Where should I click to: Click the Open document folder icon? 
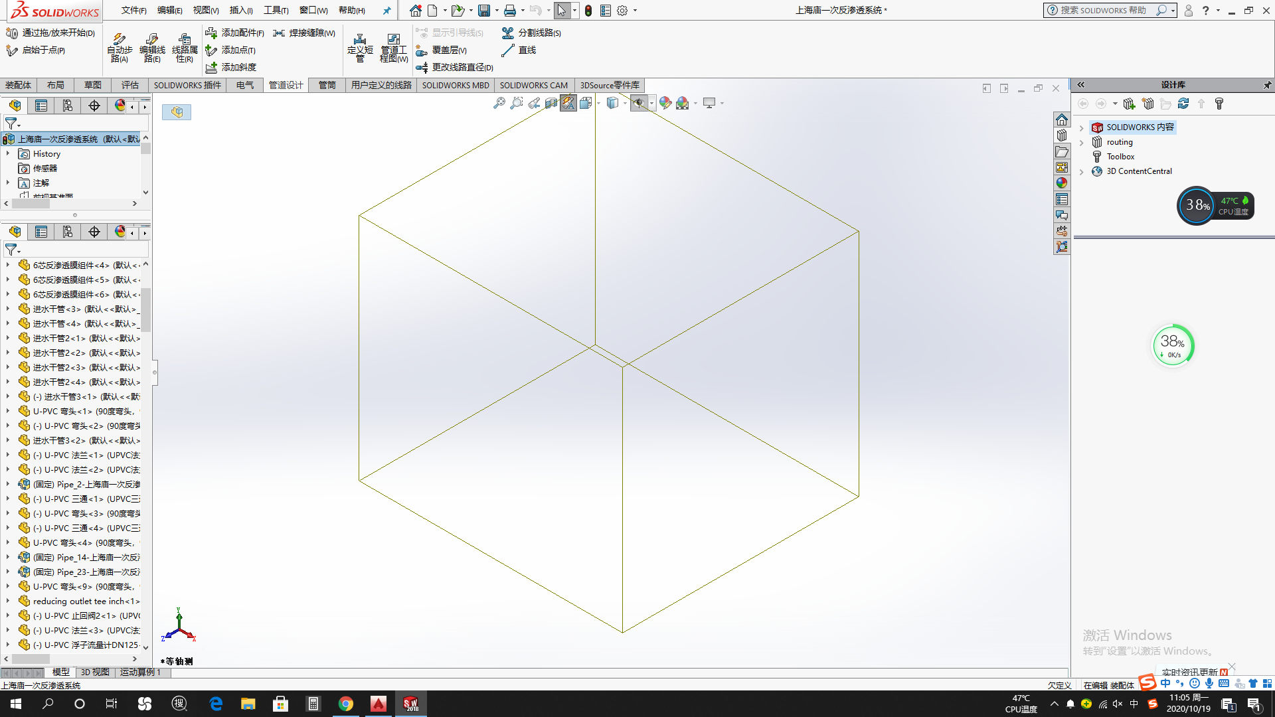[457, 11]
